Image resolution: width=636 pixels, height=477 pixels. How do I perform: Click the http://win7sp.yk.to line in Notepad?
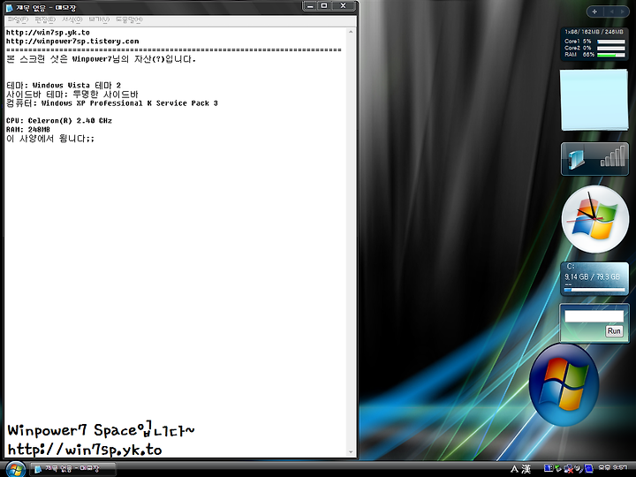coord(48,33)
